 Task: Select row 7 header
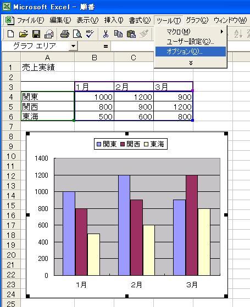11,127
